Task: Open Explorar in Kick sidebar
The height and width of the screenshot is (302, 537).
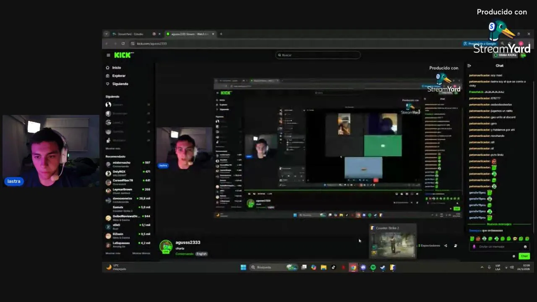Action: pyautogui.click(x=116, y=75)
